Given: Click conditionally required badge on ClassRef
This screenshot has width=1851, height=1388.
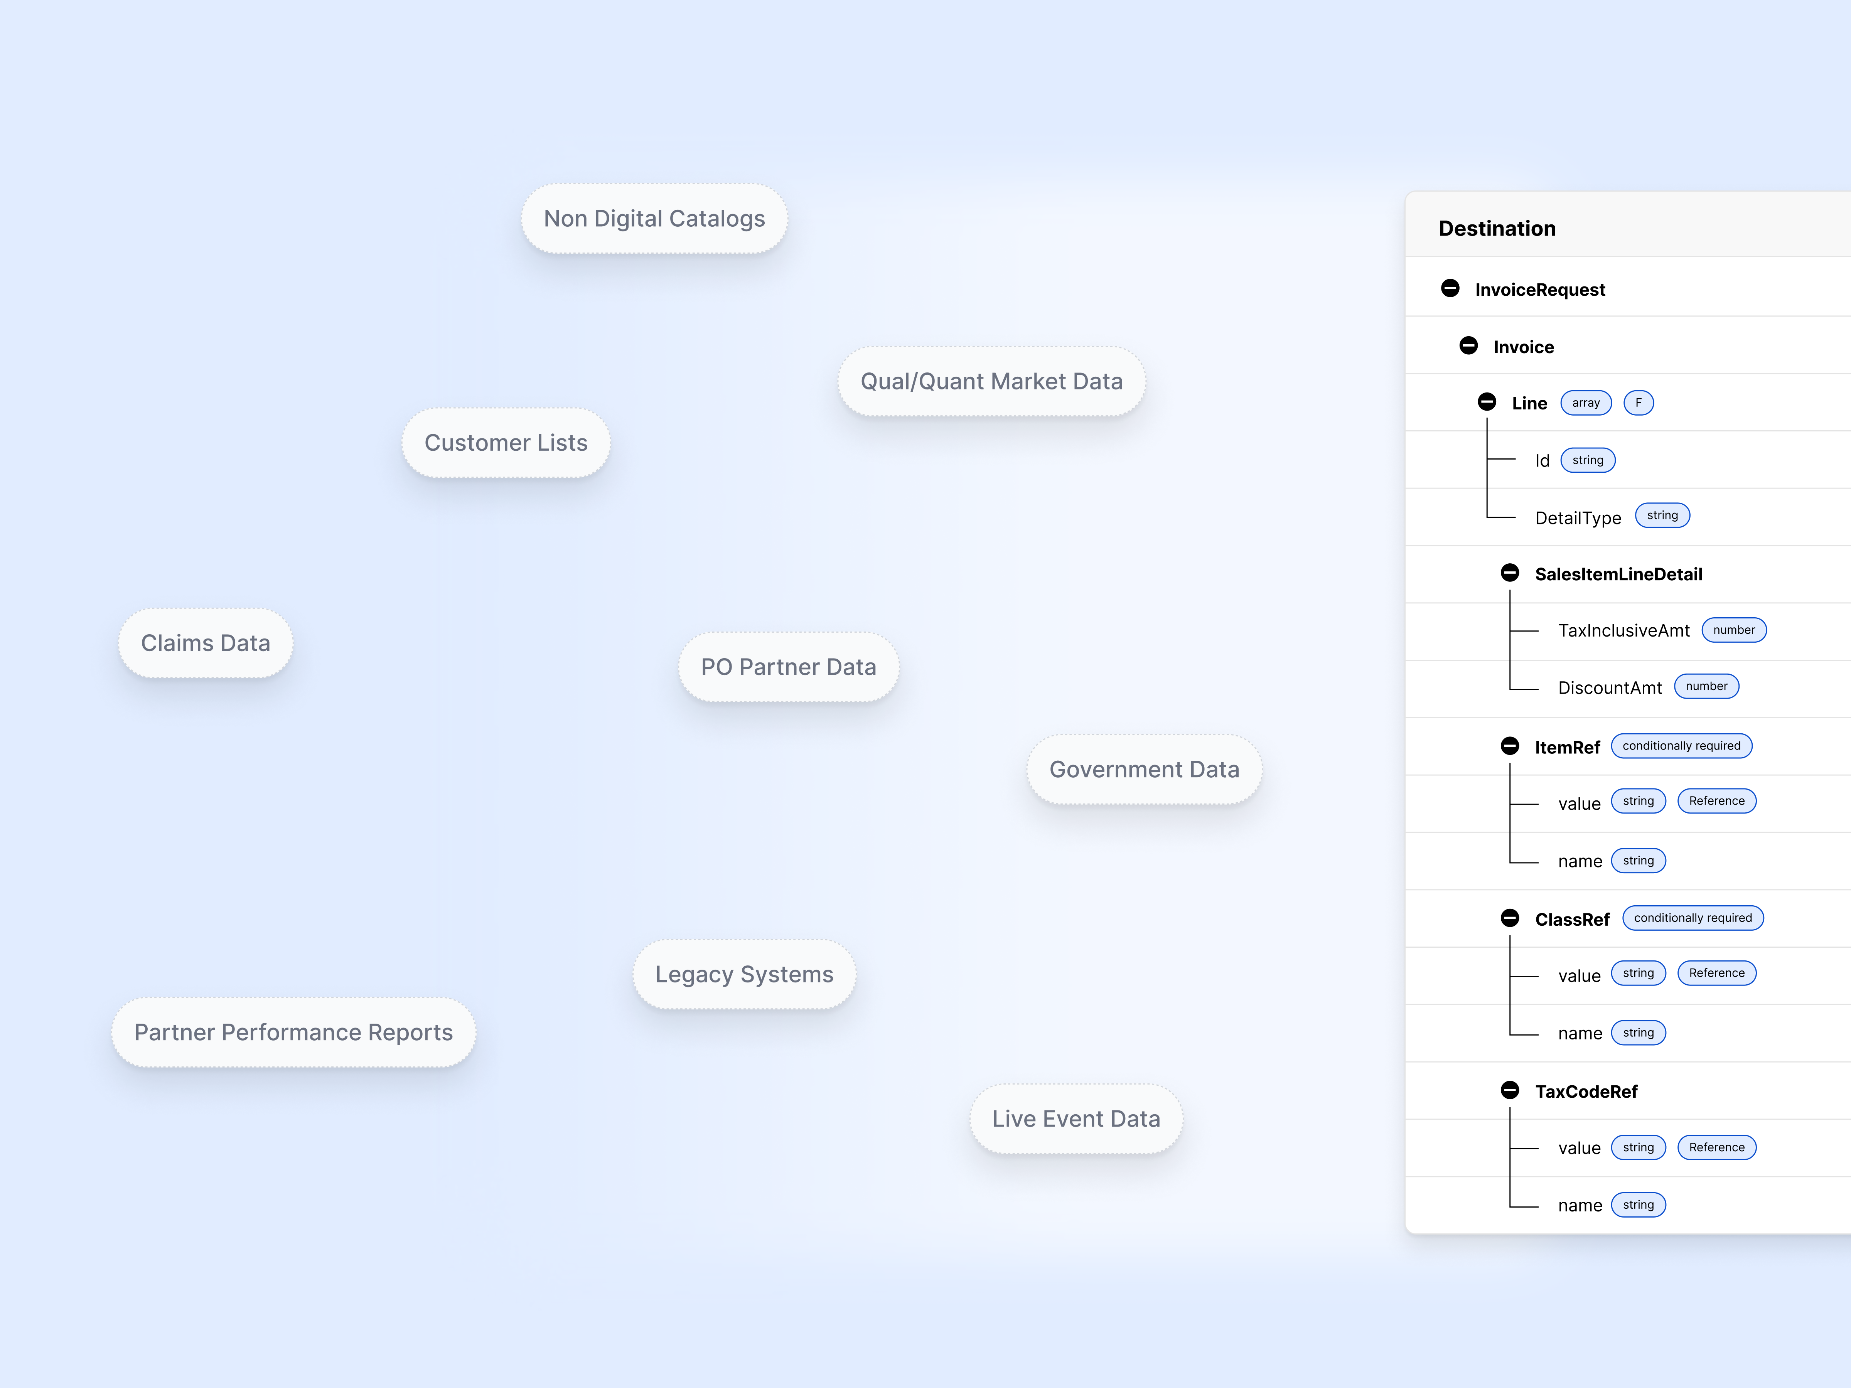Looking at the screenshot, I should tap(1692, 918).
